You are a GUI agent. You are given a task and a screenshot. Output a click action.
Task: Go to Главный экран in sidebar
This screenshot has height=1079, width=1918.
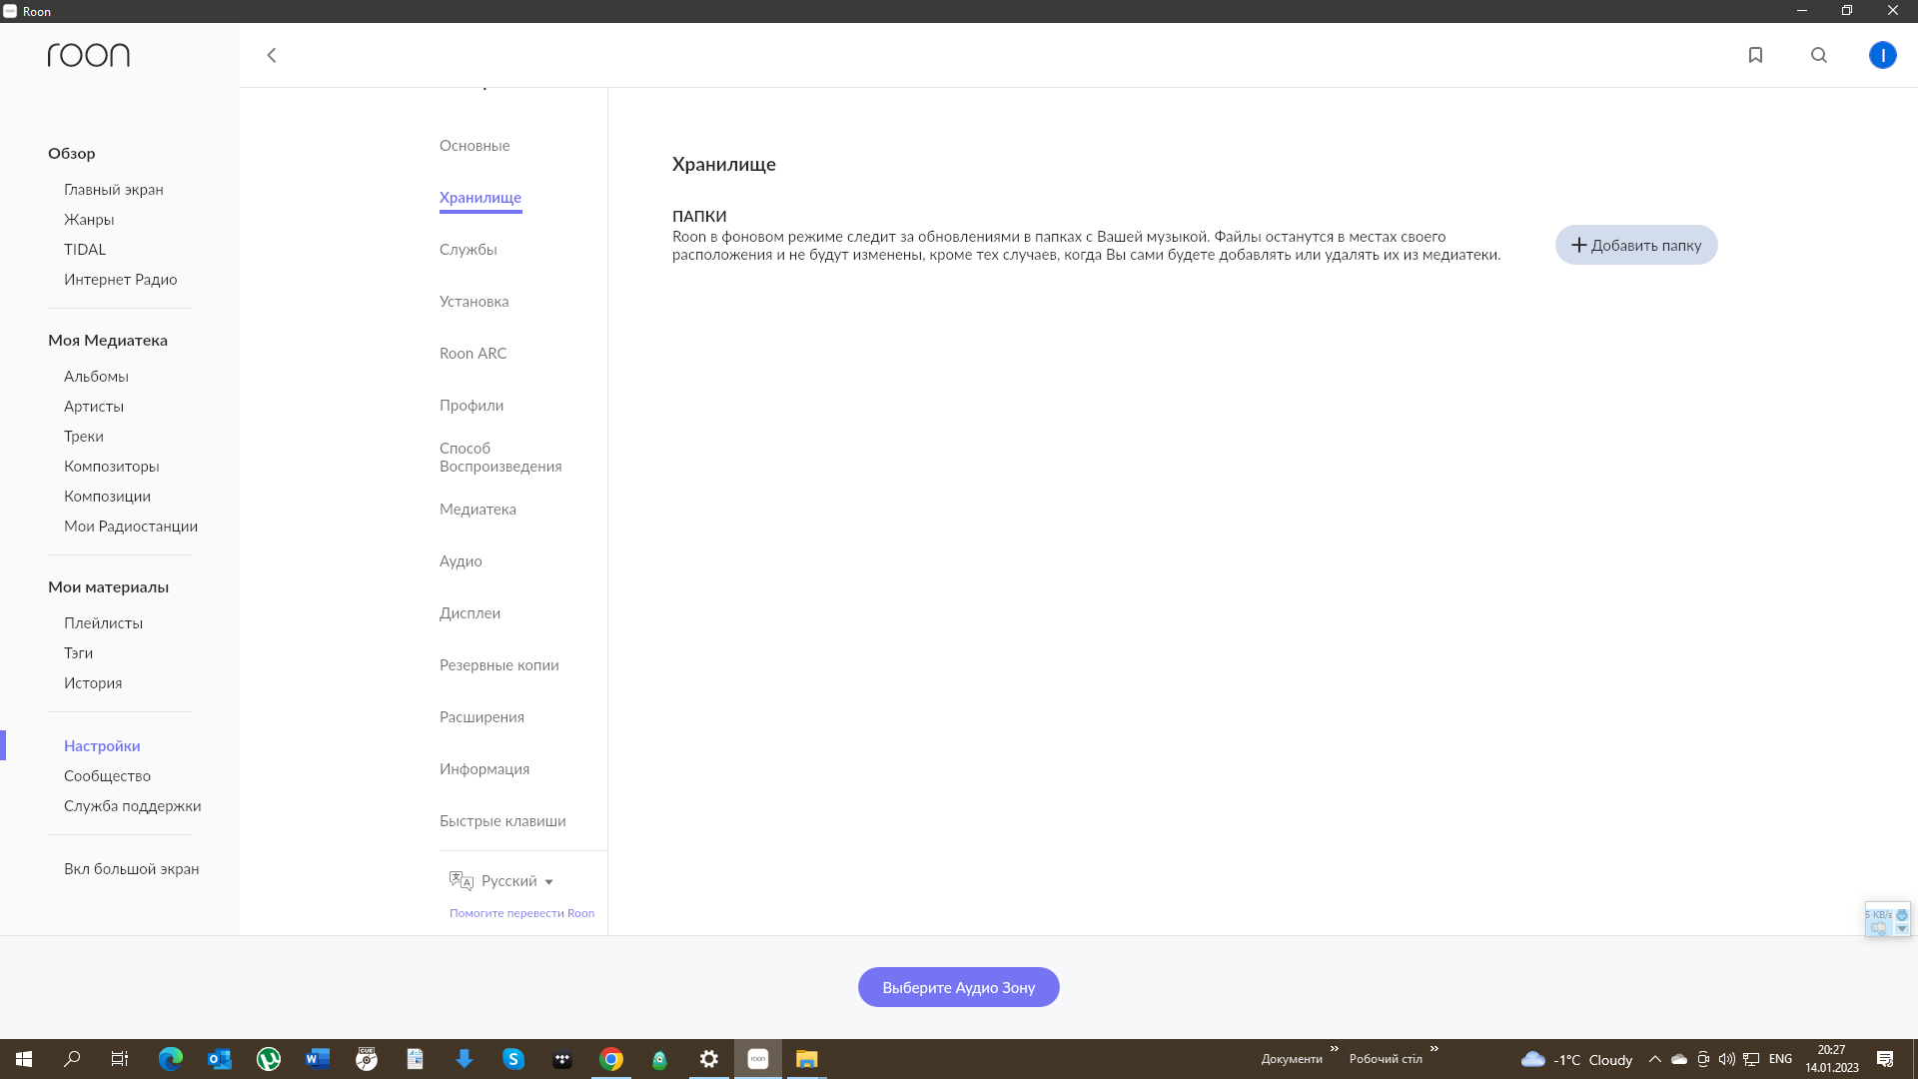pyautogui.click(x=114, y=189)
